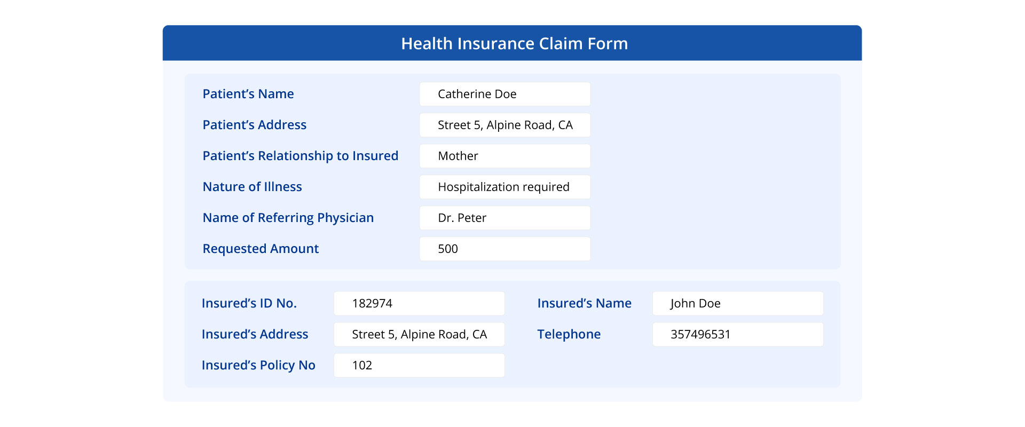Click the "Insured's ID No." label
The height and width of the screenshot is (427, 1025).
tap(249, 303)
